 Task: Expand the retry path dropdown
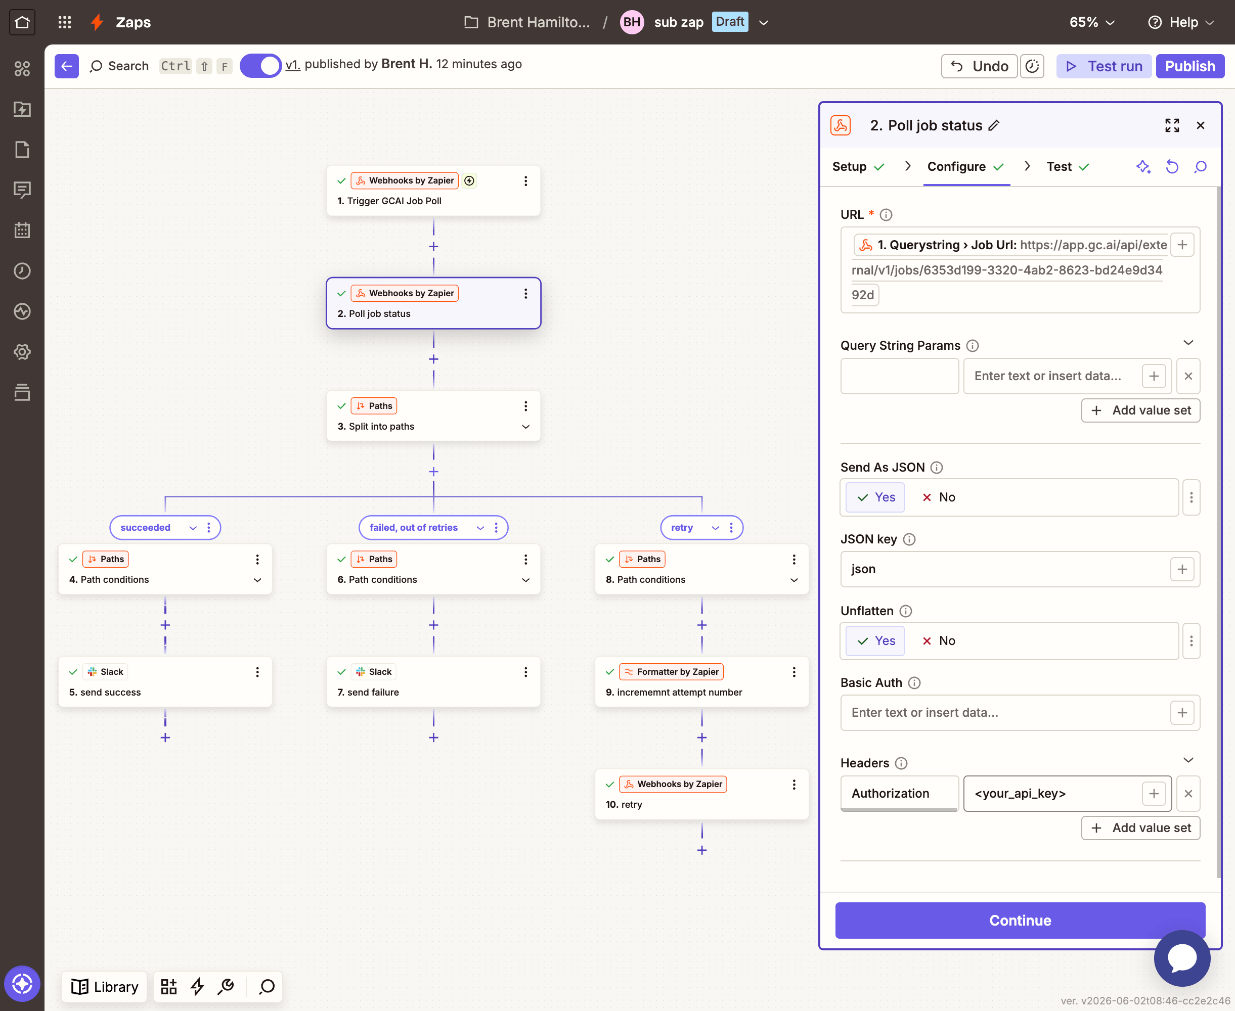[716, 528]
